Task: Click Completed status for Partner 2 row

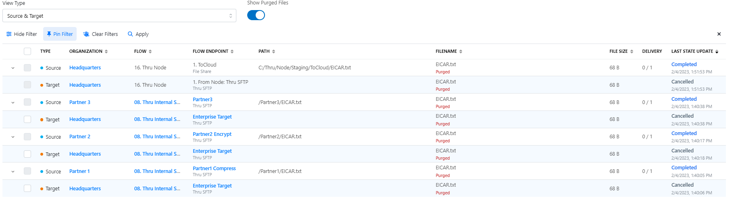Action: [684, 133]
